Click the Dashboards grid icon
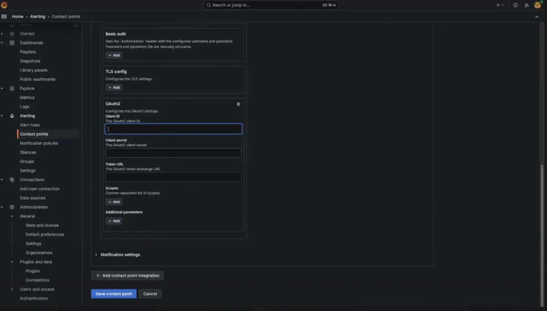Screen dimensions: 547x311 point(12,43)
